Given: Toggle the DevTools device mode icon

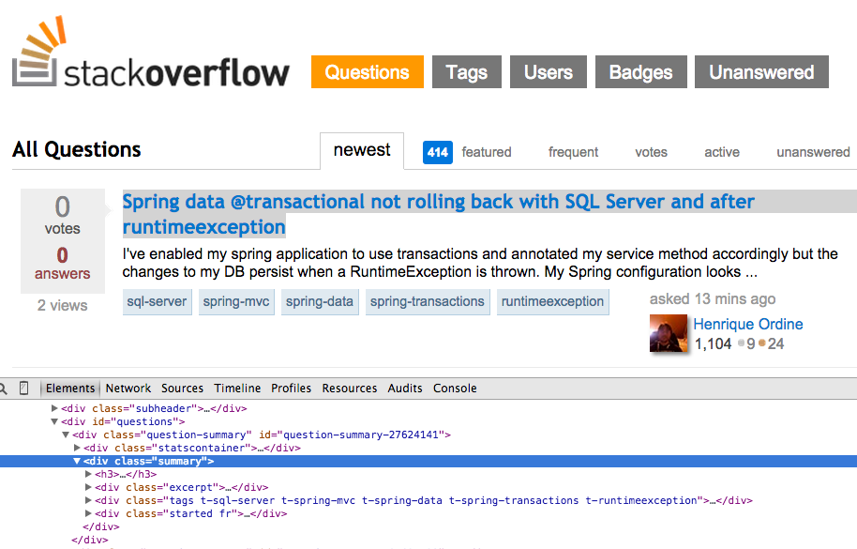Looking at the screenshot, I should click(x=23, y=389).
